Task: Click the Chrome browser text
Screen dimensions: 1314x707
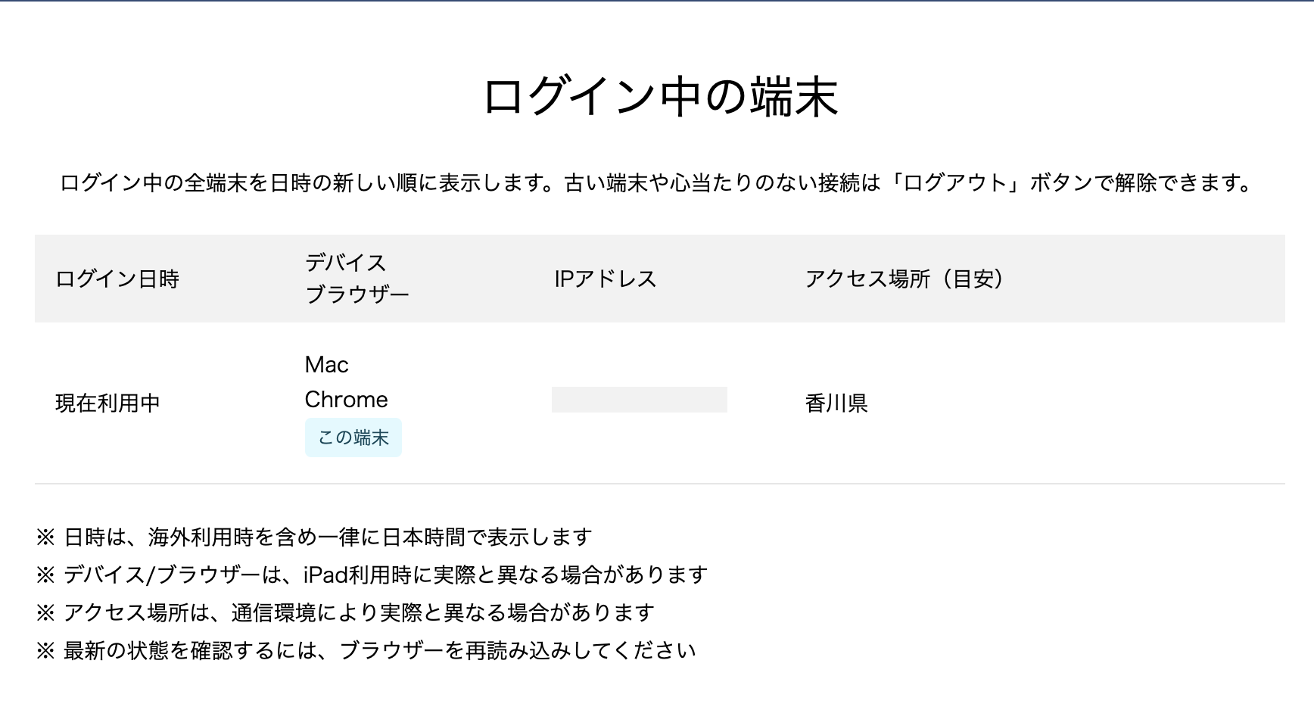Action: 347,400
